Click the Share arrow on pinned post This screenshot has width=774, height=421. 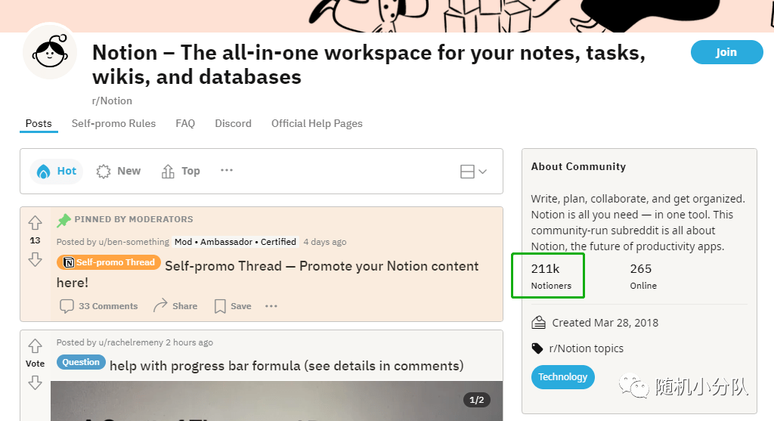pyautogui.click(x=160, y=305)
